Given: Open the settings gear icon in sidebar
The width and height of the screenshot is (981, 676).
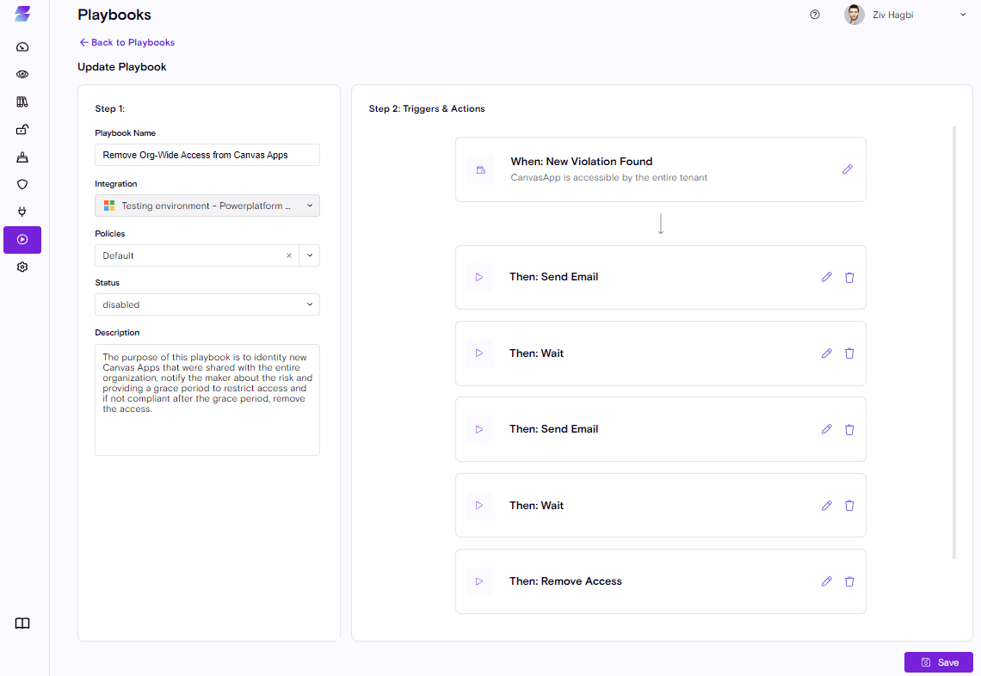Looking at the screenshot, I should click(x=22, y=267).
